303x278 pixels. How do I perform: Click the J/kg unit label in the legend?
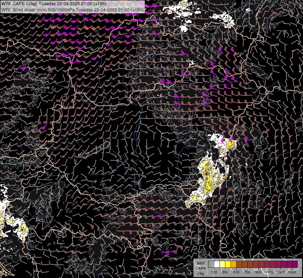(200, 273)
